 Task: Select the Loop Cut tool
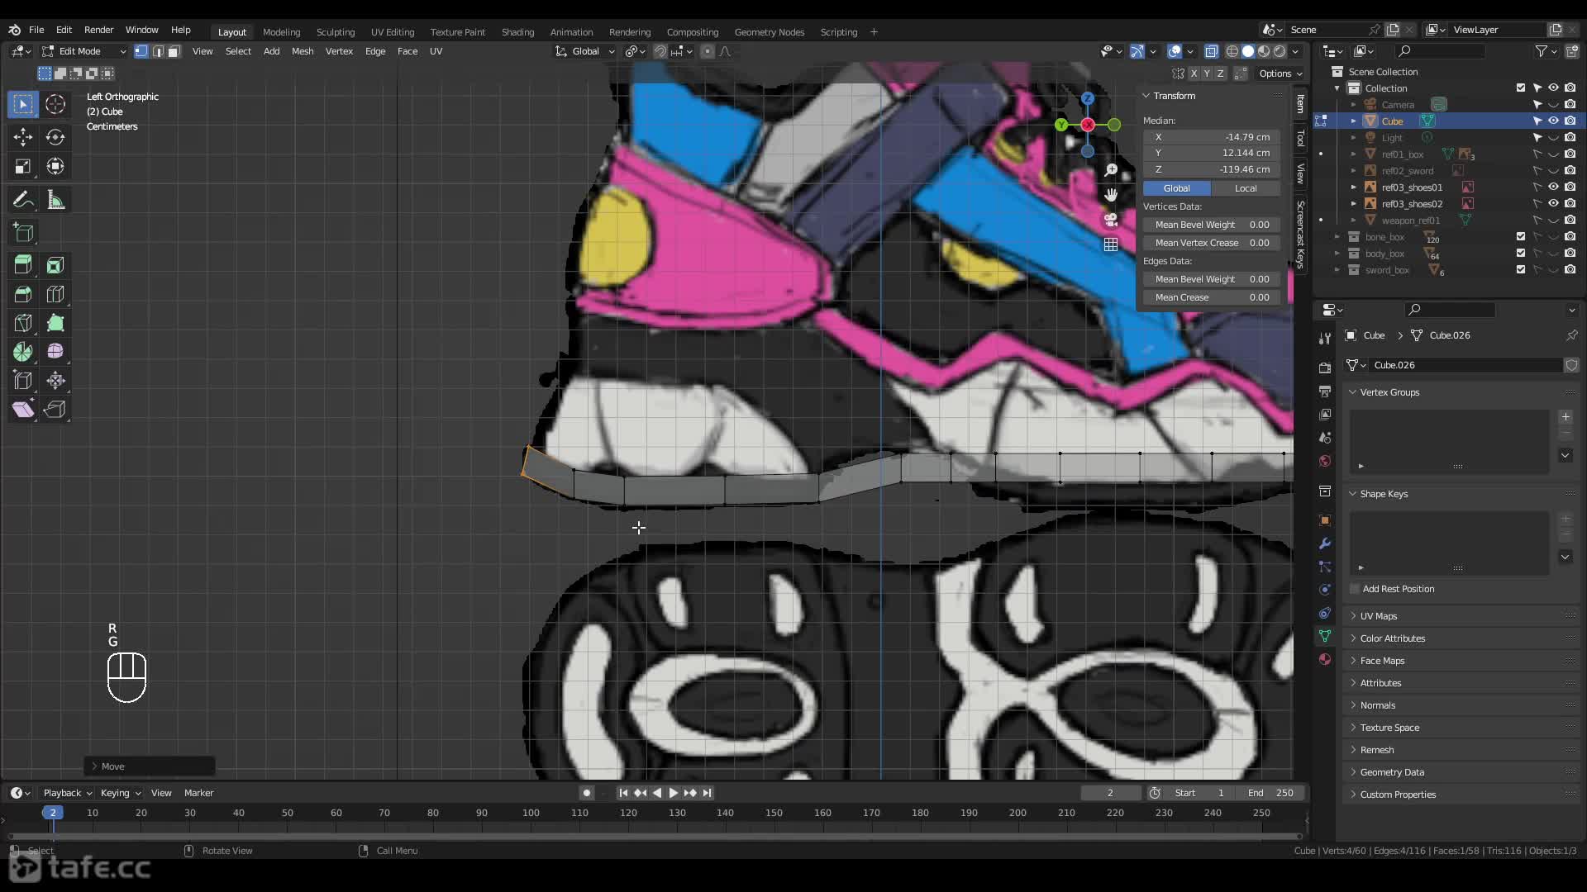(55, 294)
